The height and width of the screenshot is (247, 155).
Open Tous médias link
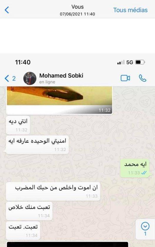click(130, 10)
